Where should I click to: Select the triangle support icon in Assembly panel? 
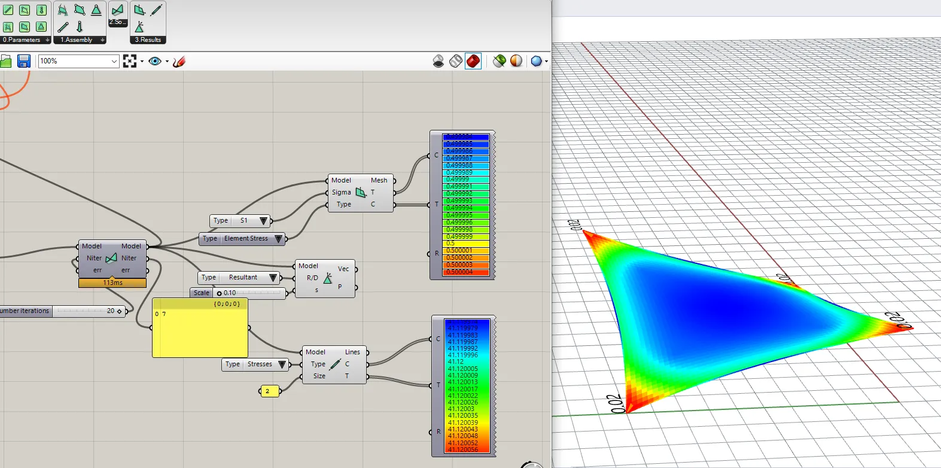(x=96, y=10)
